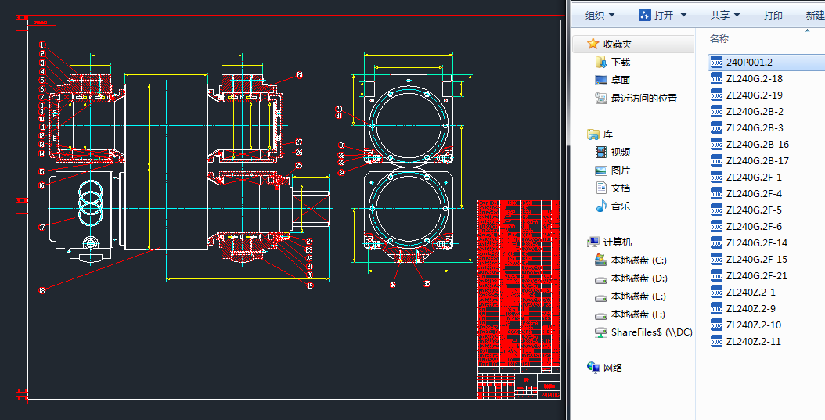Click the DWG icon of 240P001.2
Screen dimensions: 825x420
tap(716, 62)
